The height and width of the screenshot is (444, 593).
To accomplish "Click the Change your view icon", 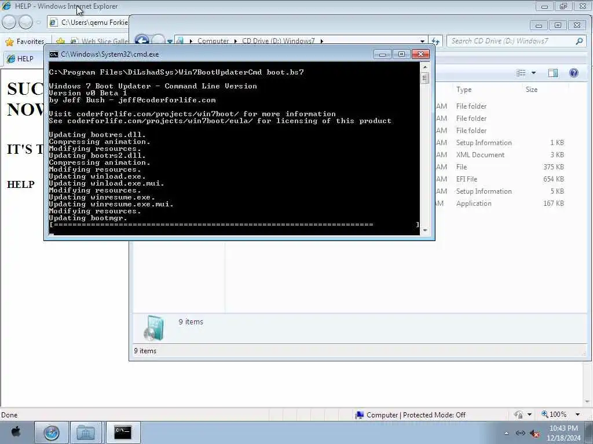I will tap(521, 73).
